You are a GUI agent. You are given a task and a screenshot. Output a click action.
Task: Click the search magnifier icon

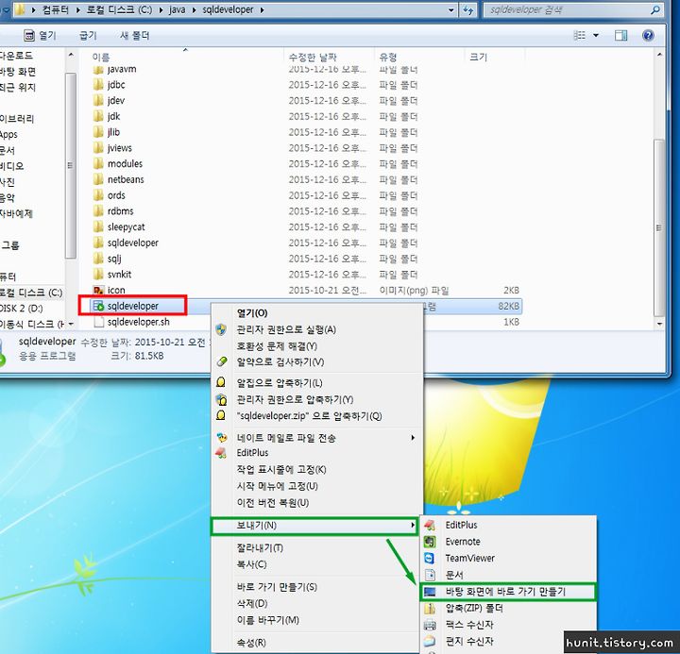coord(655,9)
